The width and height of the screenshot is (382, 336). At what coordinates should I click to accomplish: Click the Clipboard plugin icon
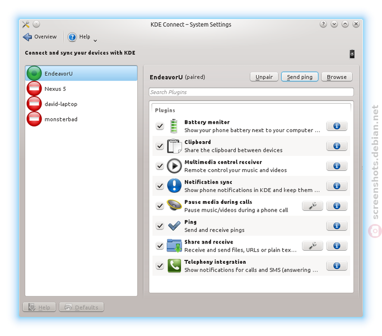(x=174, y=146)
